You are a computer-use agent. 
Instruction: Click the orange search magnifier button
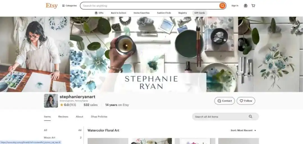(x=222, y=6)
